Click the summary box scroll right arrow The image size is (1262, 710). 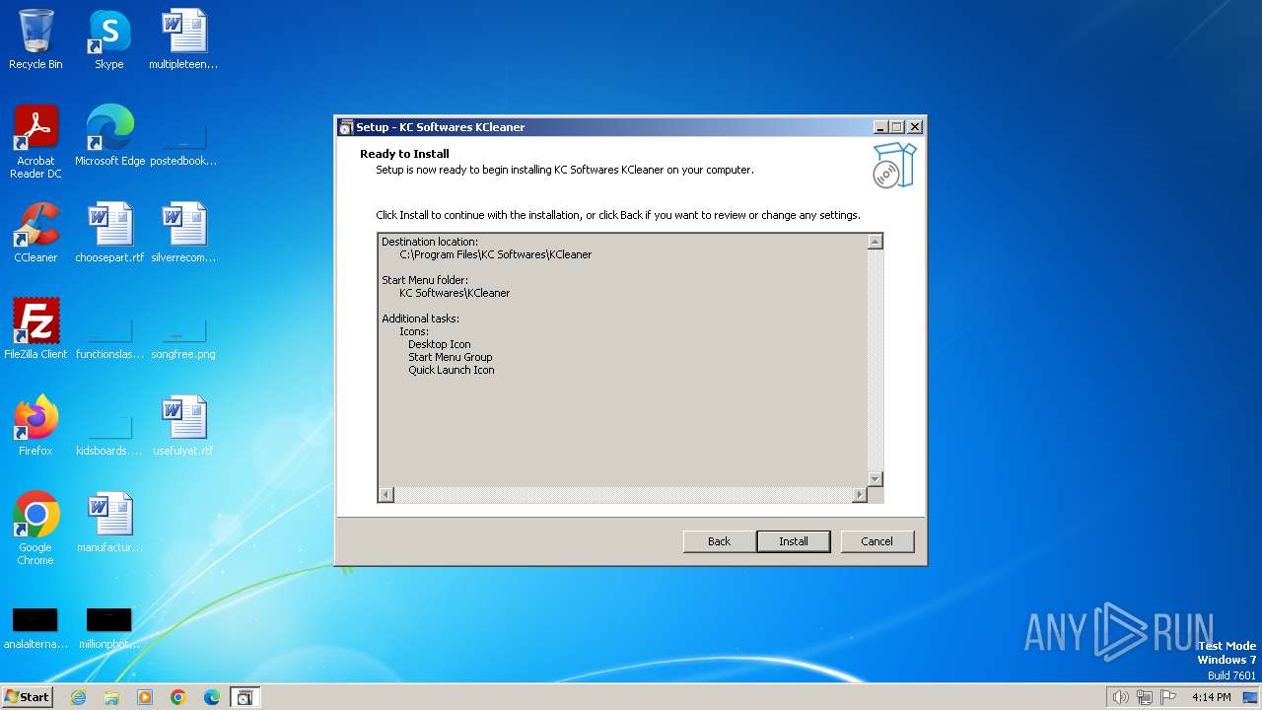[x=859, y=495]
